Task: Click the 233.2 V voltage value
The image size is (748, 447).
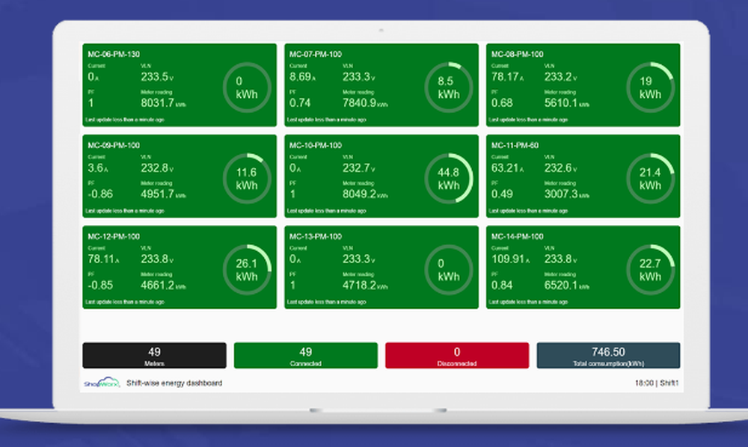Action: pos(560,77)
